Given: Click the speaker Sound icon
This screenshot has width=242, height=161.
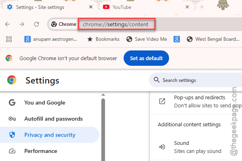Looking at the screenshot, I should click(x=162, y=147).
